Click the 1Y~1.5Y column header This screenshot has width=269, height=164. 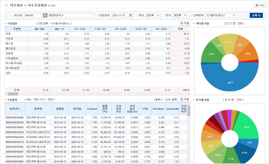(80, 29)
